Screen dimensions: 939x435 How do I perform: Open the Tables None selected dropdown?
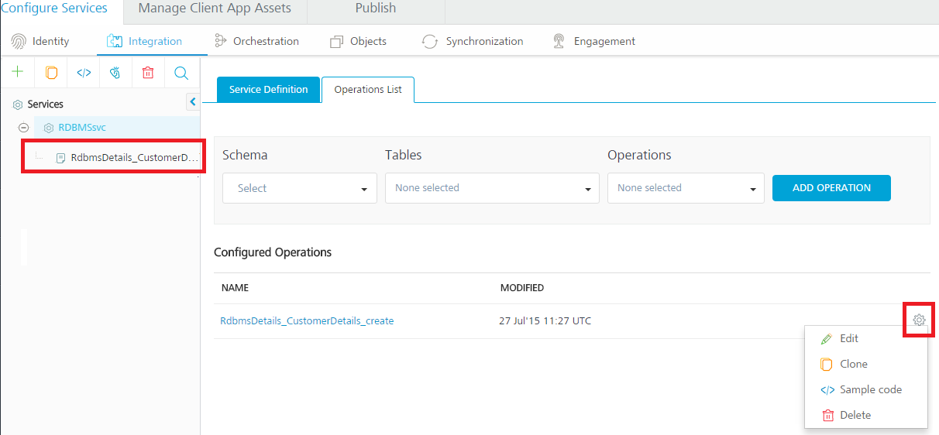(492, 188)
